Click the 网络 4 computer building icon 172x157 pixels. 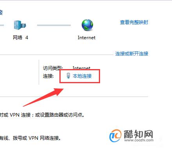tap(20, 25)
